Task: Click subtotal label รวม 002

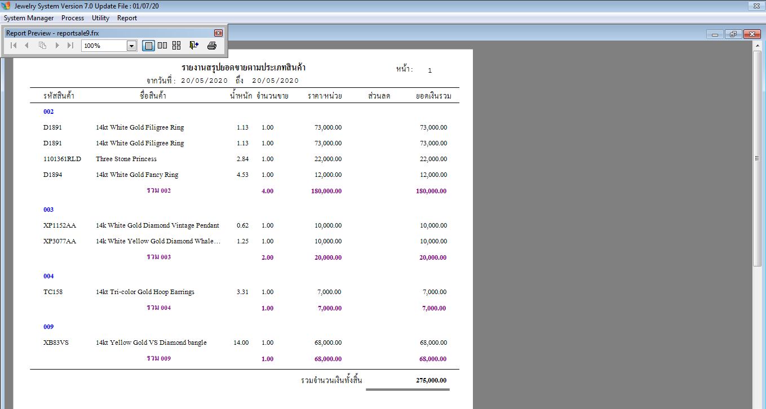Action: 158,190
